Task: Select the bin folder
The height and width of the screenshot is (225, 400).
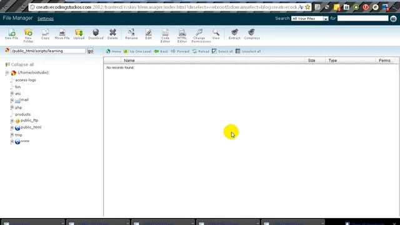Action: point(18,87)
